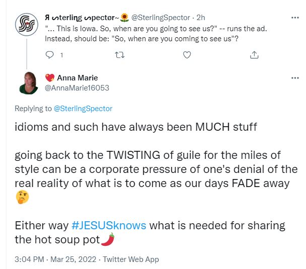The height and width of the screenshot is (269, 306).
Task: Like Sterling Spector's tweet
Action: [x=187, y=54]
